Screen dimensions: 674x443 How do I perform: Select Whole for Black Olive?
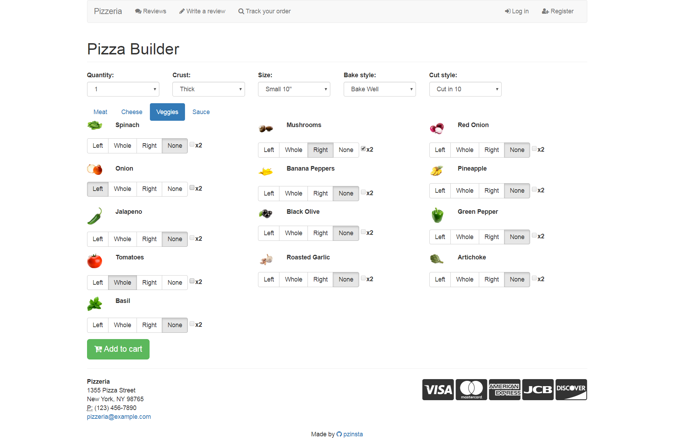[x=293, y=233]
